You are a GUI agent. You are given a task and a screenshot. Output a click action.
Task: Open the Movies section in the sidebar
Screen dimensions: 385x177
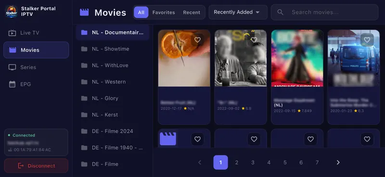[x=36, y=50]
